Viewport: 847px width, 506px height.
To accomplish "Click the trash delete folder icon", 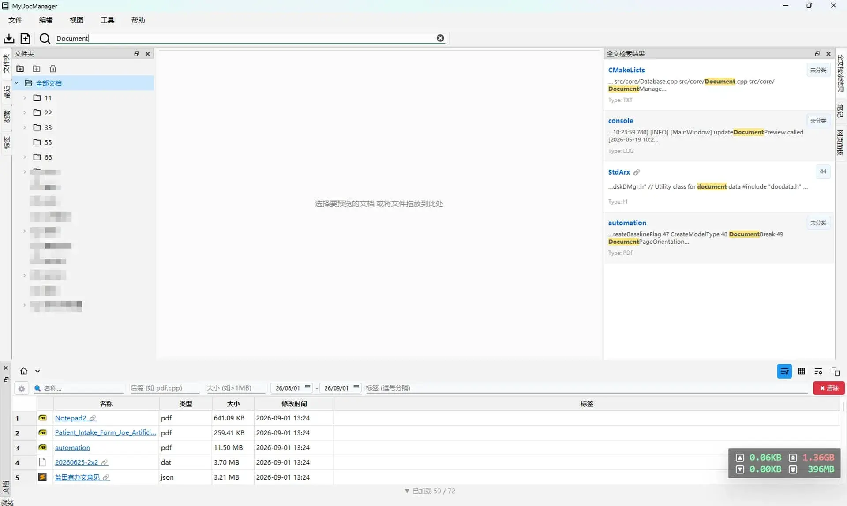I will (x=53, y=69).
